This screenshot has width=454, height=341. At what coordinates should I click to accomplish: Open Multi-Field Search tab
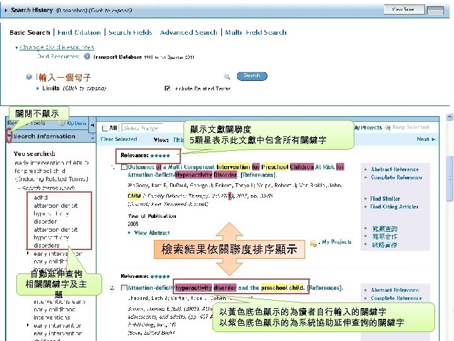[x=256, y=32]
